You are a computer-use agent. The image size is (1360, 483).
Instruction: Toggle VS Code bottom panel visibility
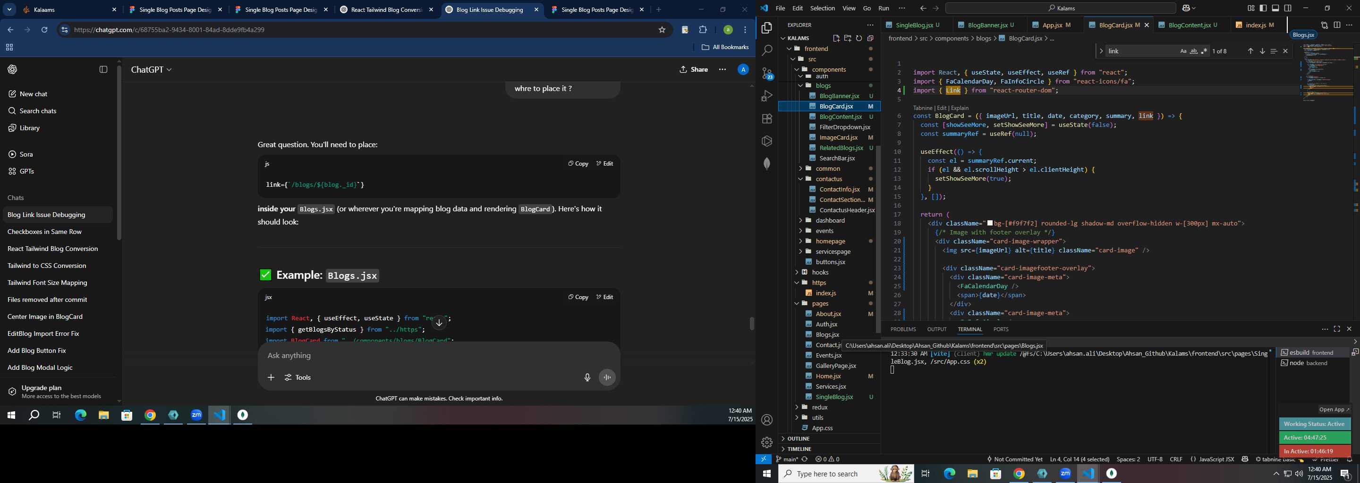tap(1275, 8)
